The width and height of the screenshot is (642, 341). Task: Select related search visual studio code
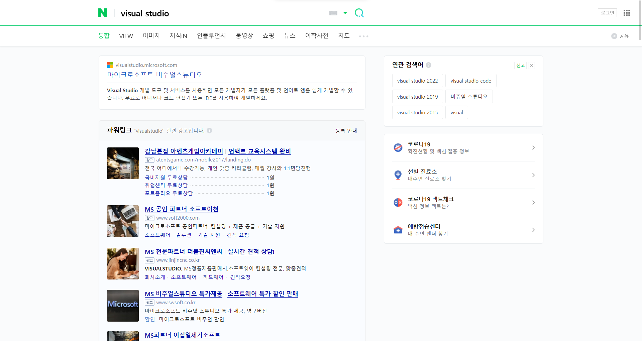pos(471,81)
